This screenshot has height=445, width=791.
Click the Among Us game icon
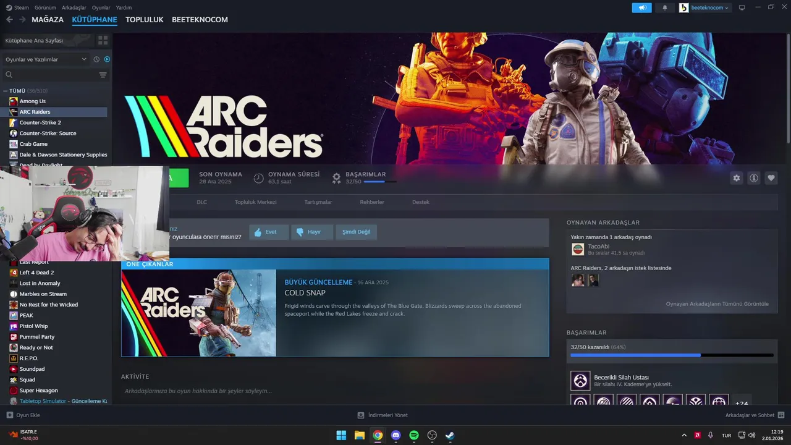pos(14,101)
